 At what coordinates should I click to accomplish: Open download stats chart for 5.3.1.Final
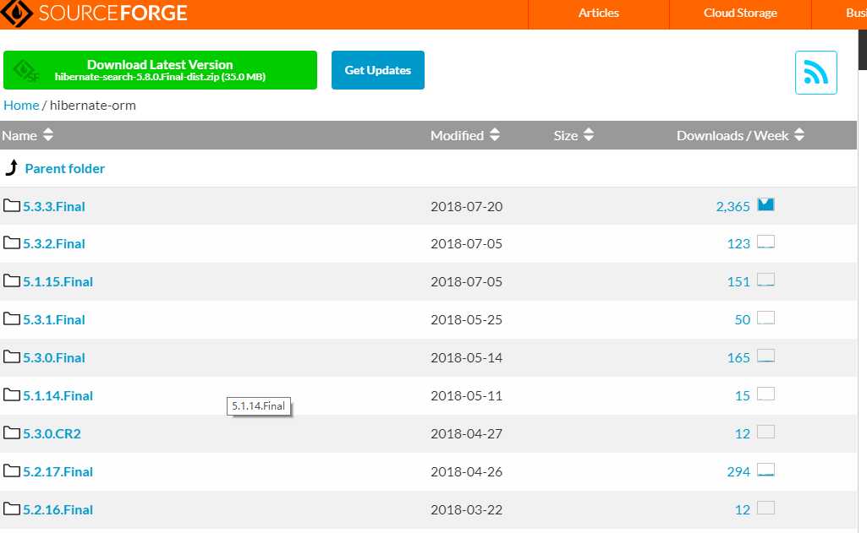(x=765, y=318)
